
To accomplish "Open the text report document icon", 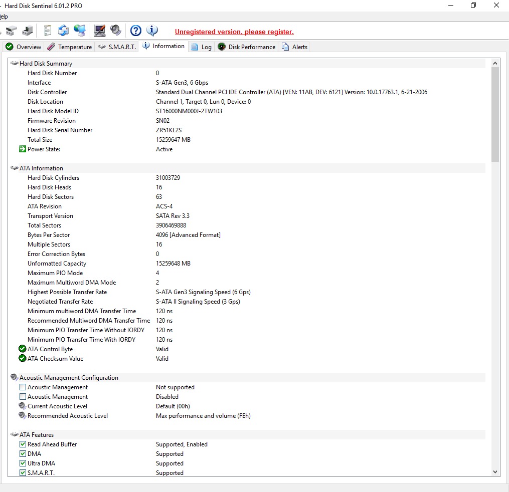I will pyautogui.click(x=48, y=31).
